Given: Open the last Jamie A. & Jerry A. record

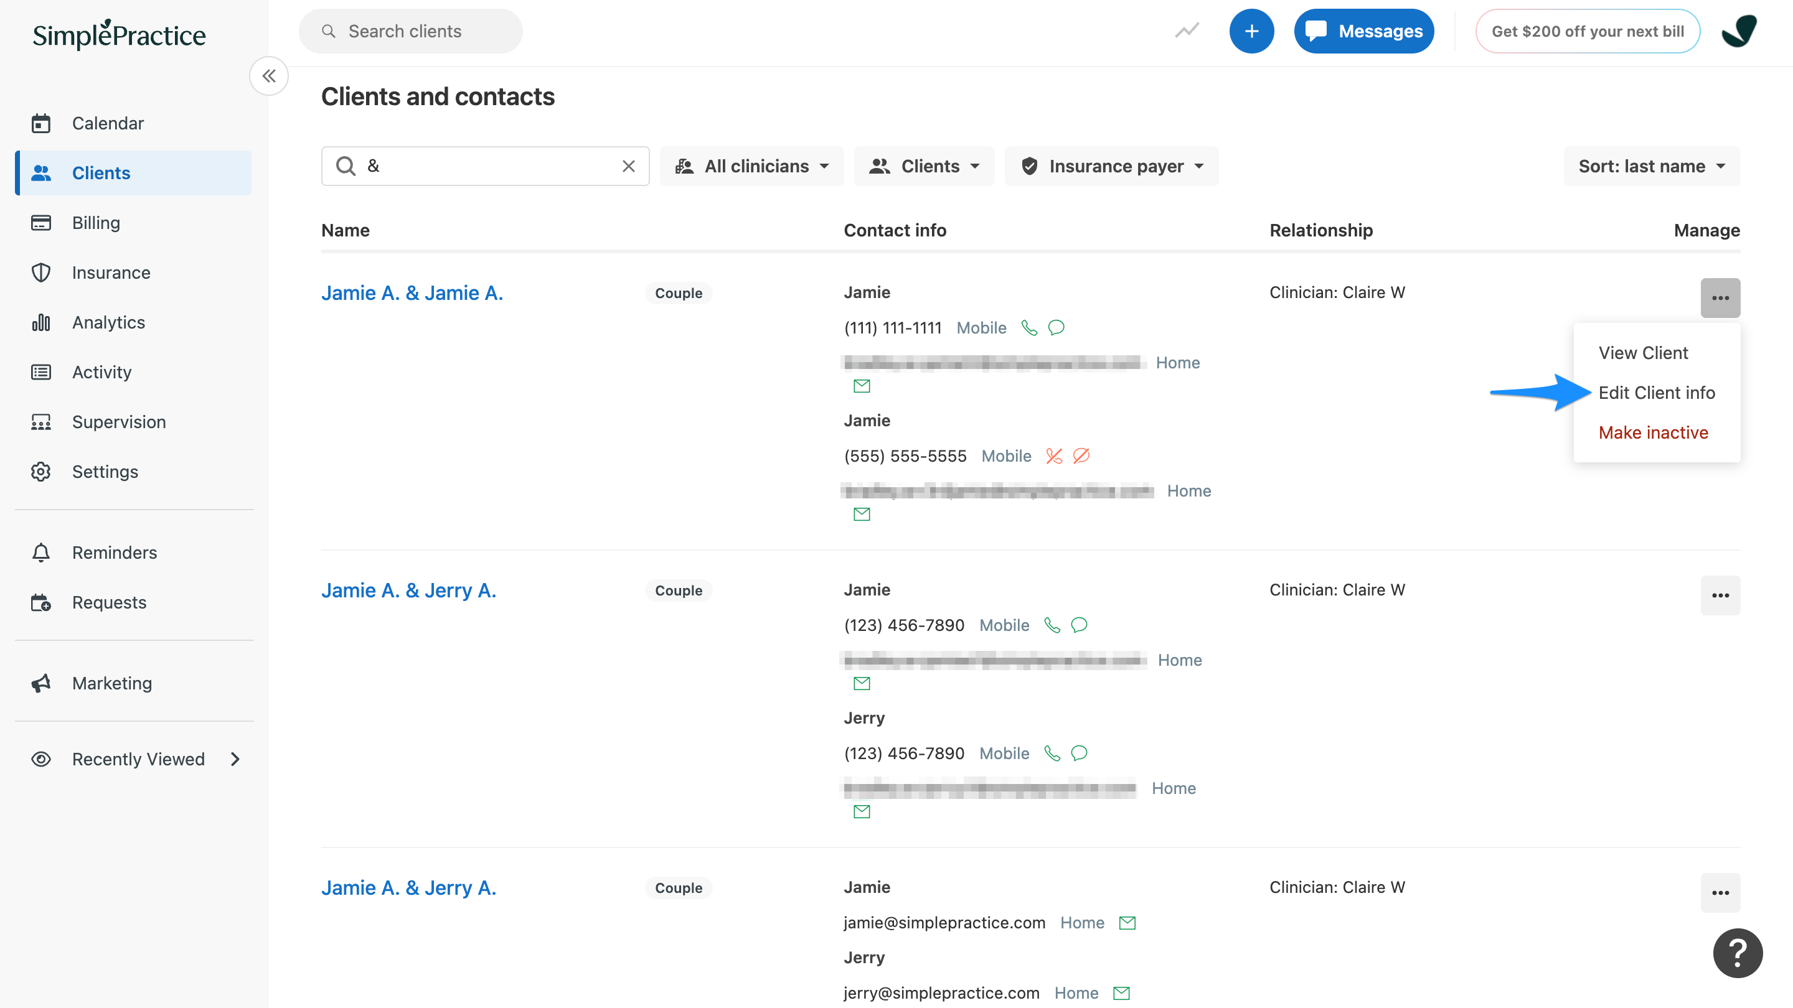Looking at the screenshot, I should click(x=408, y=889).
